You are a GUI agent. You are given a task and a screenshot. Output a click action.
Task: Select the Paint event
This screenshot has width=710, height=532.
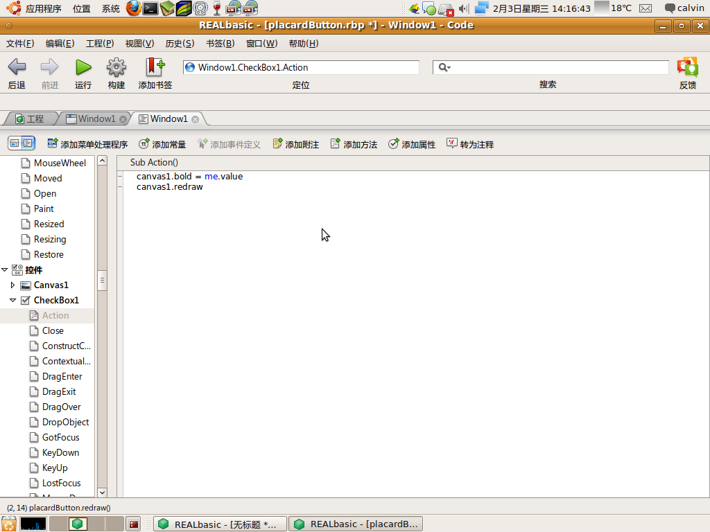(44, 209)
